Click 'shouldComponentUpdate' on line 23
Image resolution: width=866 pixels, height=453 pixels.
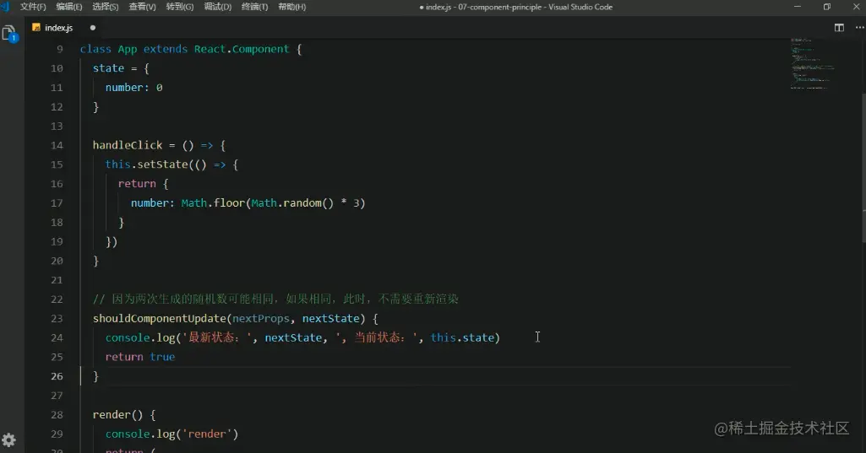[160, 318]
